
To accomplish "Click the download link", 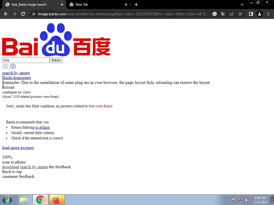I will [10, 167].
